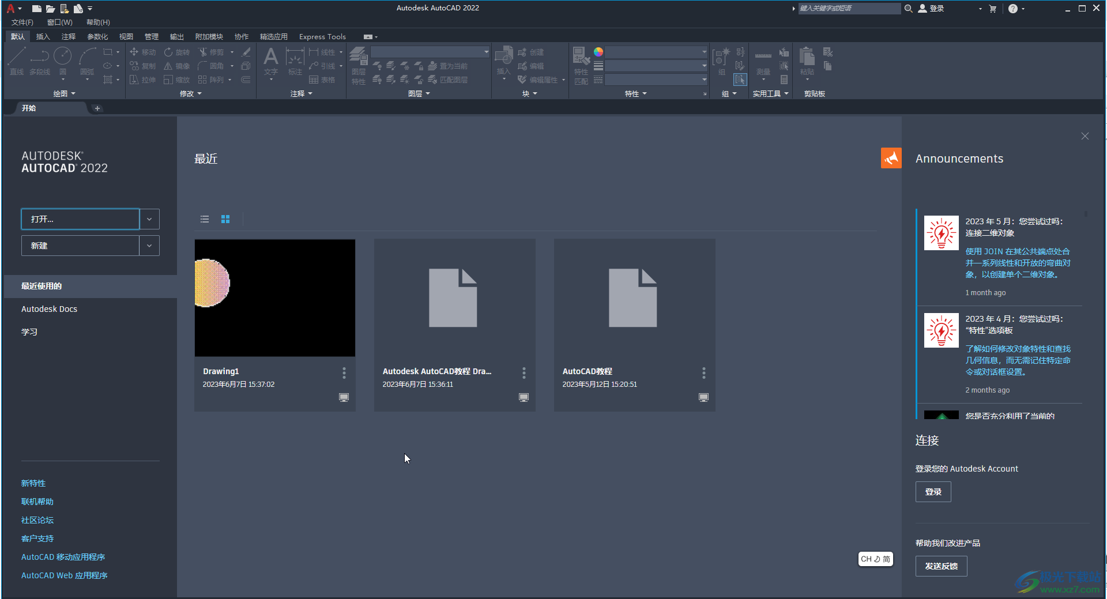Open the Help menu
Image resolution: width=1107 pixels, height=599 pixels.
point(98,22)
